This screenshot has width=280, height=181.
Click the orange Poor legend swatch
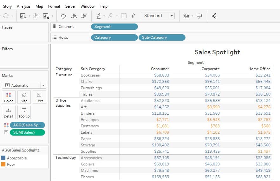click(x=3, y=164)
